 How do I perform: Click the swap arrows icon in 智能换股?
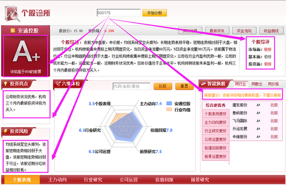click(x=203, y=84)
